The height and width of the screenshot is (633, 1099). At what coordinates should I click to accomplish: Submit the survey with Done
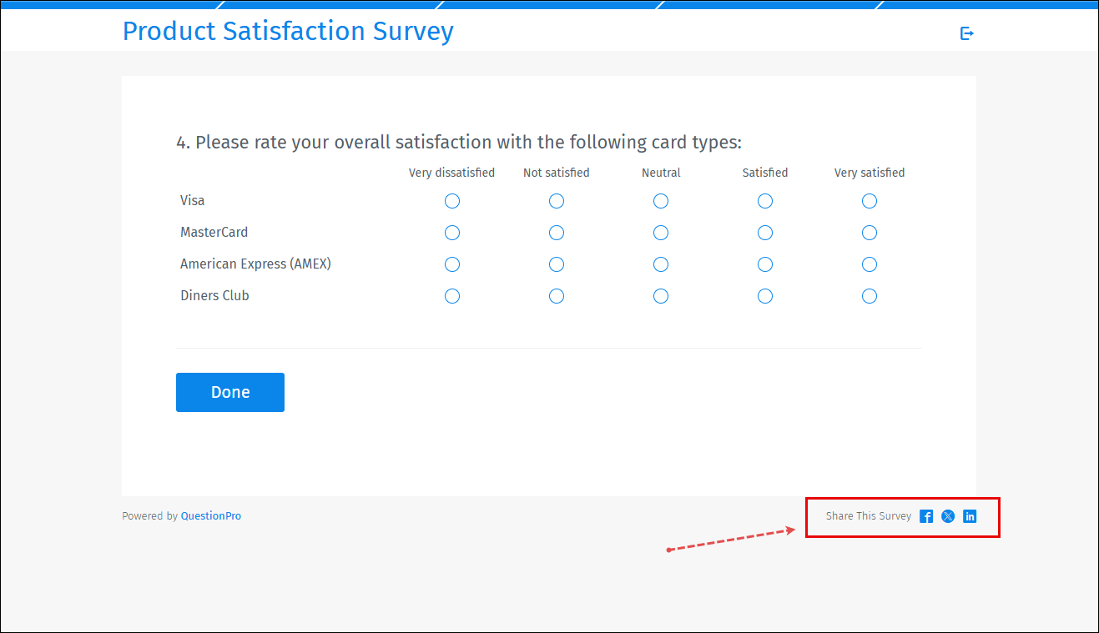[x=230, y=392]
